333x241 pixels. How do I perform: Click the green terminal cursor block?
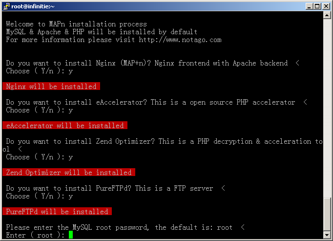coord(71,235)
